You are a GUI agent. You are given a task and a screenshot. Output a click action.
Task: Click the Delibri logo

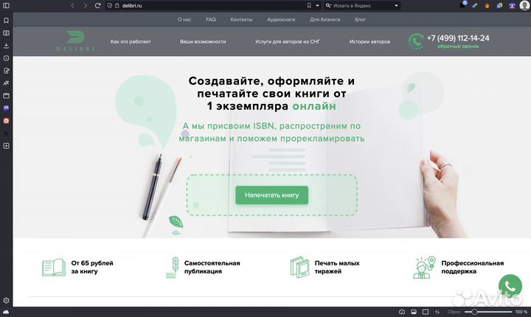[x=75, y=41]
